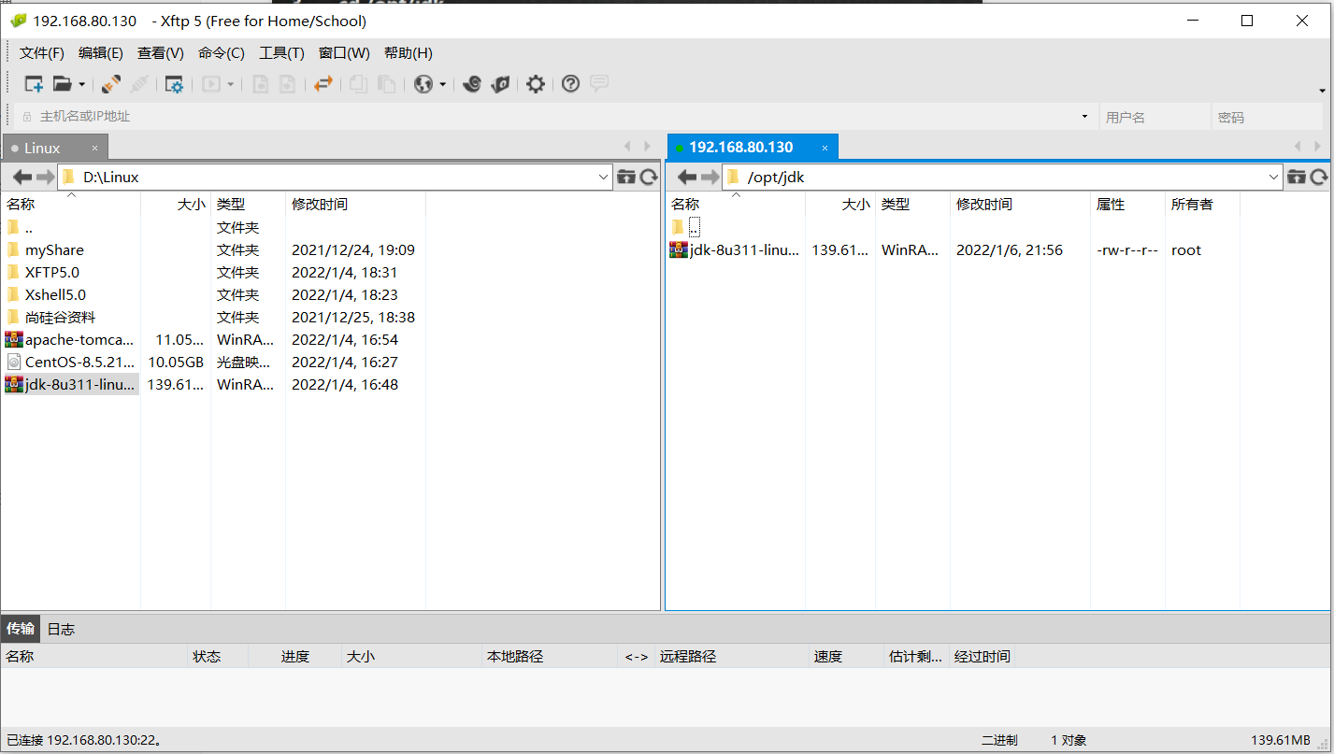Image resolution: width=1334 pixels, height=754 pixels.
Task: Expand the /opt/jdk path dropdown
Action: (1273, 177)
